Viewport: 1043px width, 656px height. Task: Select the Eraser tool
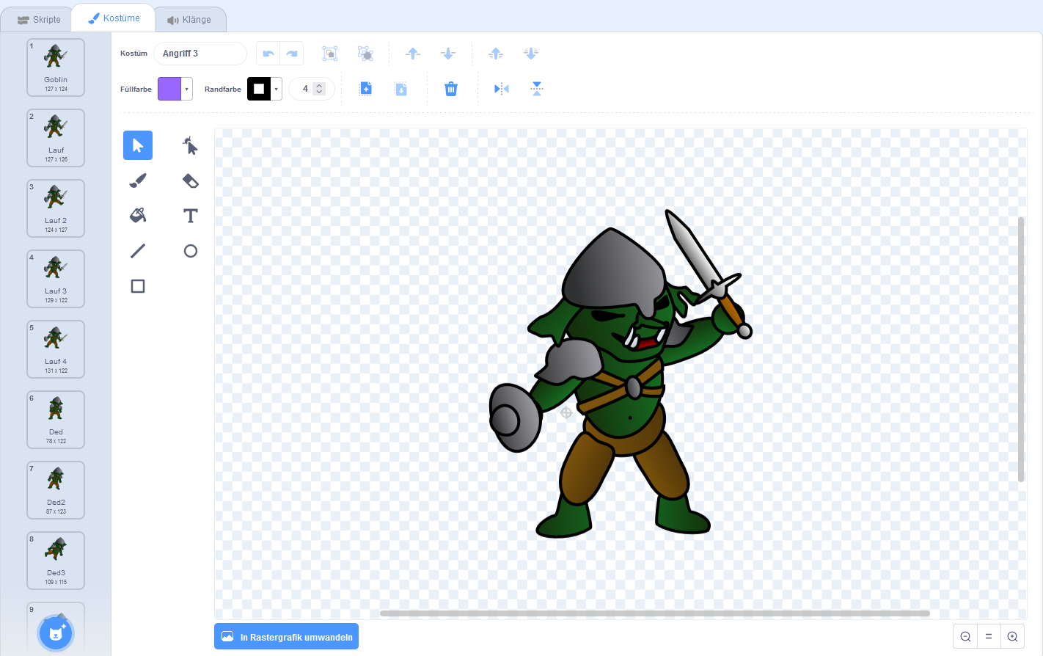point(190,181)
